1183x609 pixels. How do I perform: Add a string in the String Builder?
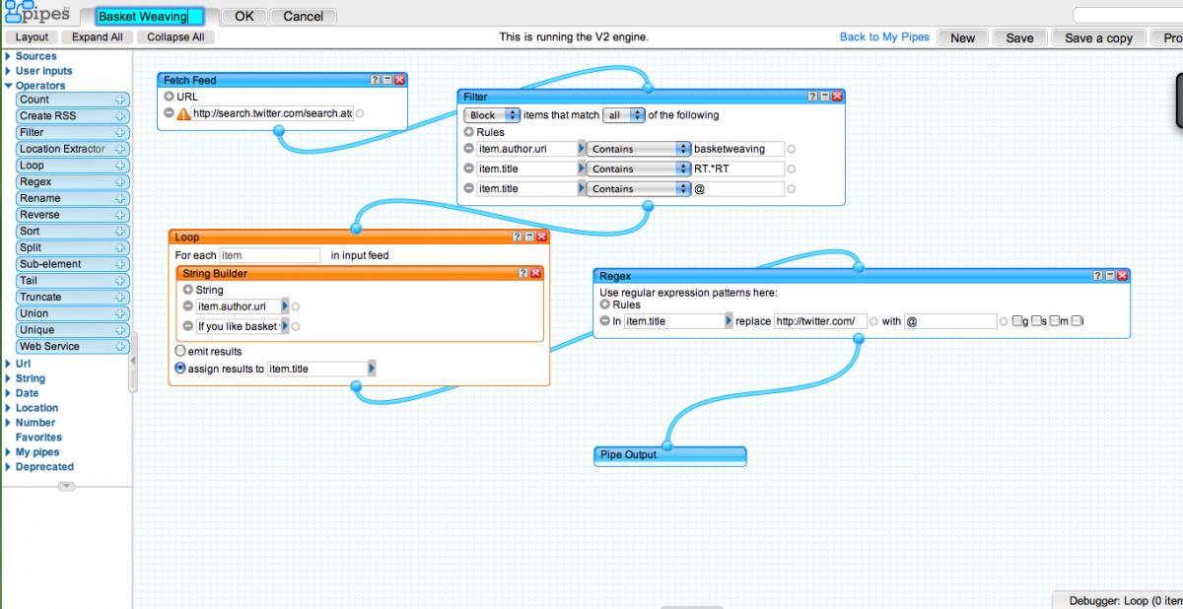coord(188,290)
